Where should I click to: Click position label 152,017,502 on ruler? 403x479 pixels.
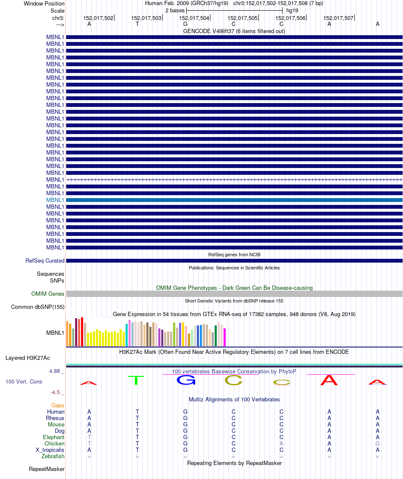click(98, 18)
